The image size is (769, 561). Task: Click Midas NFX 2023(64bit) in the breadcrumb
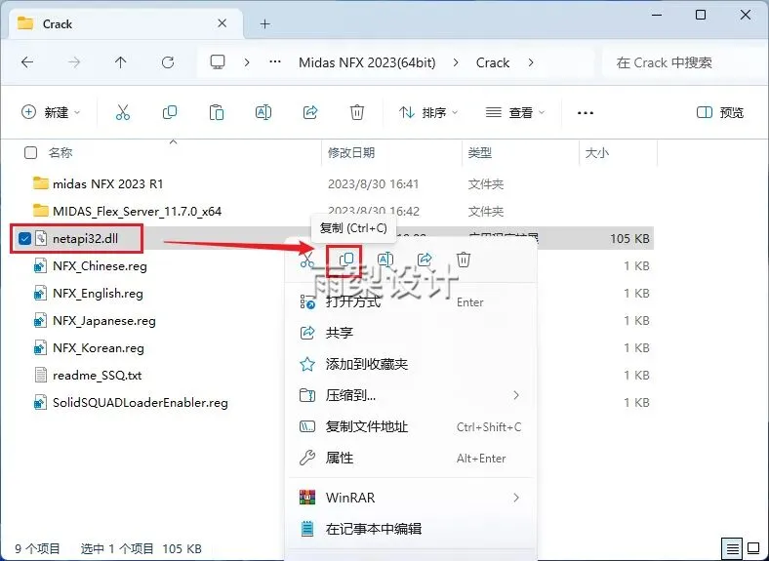[x=367, y=62]
